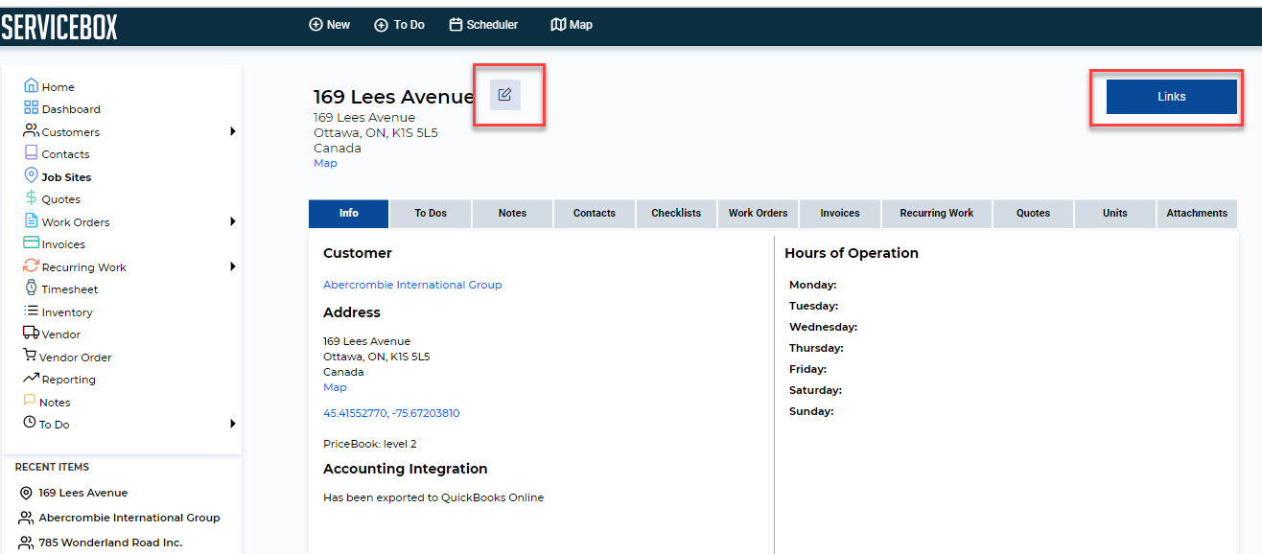Click the Recurring Work refresh icon
Viewport: 1262px width, 554px height.
[x=31, y=266]
